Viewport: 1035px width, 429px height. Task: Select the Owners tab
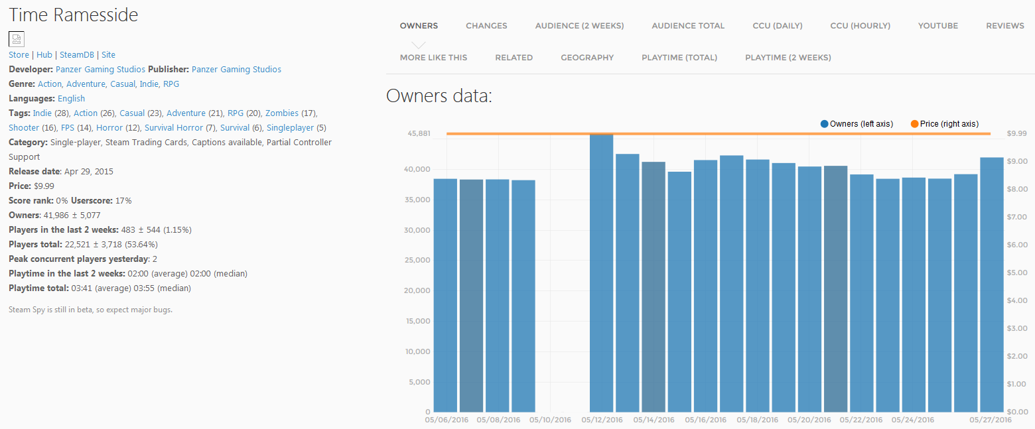click(419, 26)
